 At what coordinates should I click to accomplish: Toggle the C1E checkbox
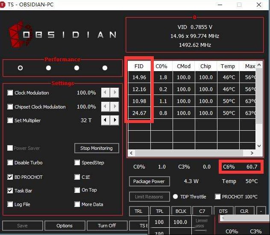(x=77, y=177)
